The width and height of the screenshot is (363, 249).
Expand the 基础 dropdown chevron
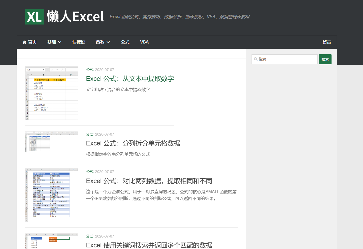click(x=60, y=42)
